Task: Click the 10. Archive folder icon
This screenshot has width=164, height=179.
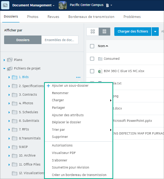Action: point(15,156)
